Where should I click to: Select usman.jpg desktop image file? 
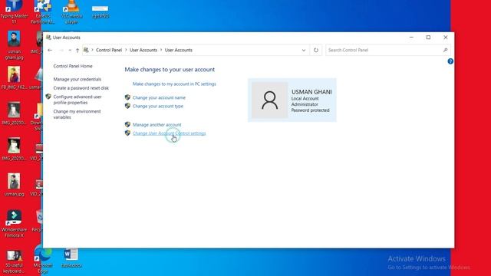pos(14,185)
